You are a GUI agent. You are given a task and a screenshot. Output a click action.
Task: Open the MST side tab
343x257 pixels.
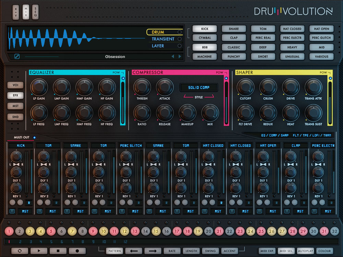(x=15, y=106)
